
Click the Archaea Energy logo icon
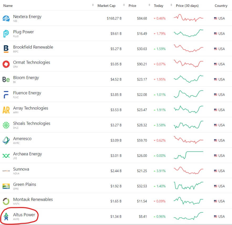[6, 156]
